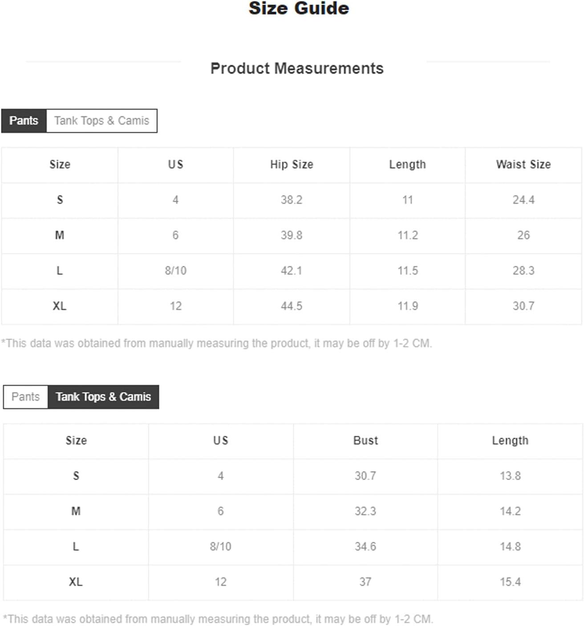The height and width of the screenshot is (626, 584).
Task: Click tank top length value 15.4
Action: 510,582
